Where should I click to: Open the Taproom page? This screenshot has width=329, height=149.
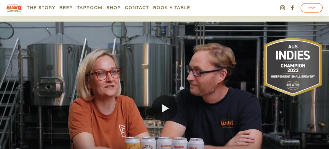point(89,8)
